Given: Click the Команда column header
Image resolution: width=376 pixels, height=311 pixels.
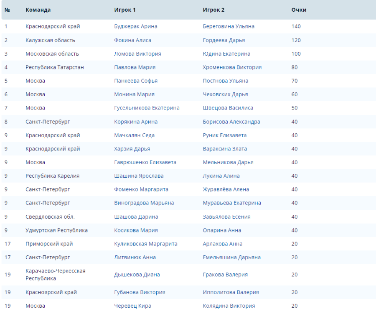Looking at the screenshot, I should pos(38,10).
